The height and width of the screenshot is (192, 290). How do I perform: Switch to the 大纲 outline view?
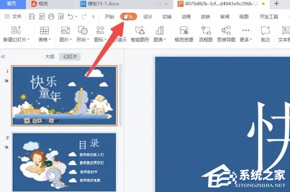tap(50, 57)
